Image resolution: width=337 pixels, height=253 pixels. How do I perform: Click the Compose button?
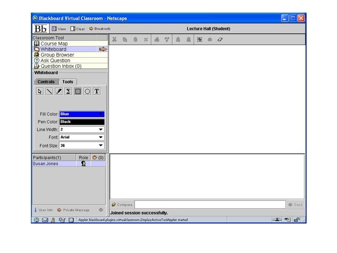[x=122, y=205]
